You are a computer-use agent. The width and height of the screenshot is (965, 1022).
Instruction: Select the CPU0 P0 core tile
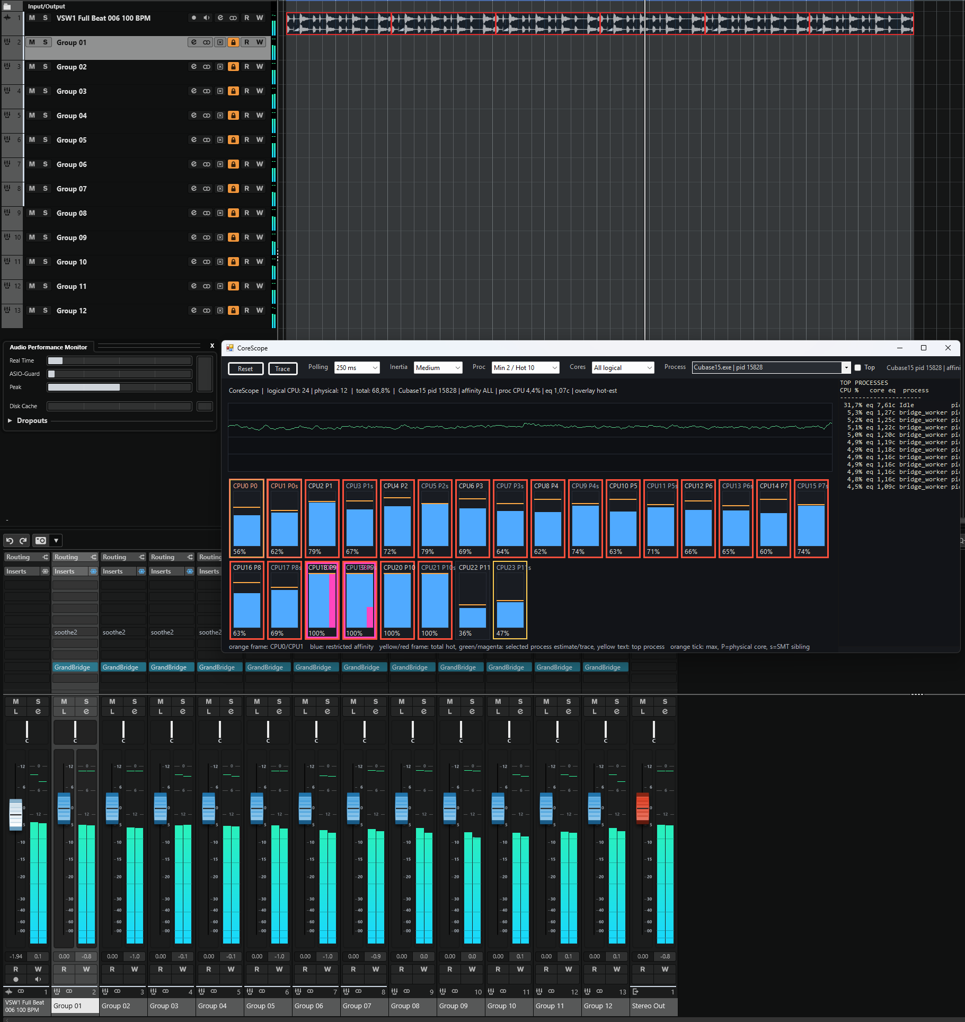pyautogui.click(x=247, y=518)
